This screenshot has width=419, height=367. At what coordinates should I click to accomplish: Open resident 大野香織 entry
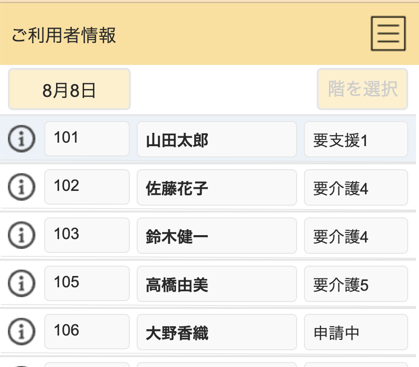point(216,333)
